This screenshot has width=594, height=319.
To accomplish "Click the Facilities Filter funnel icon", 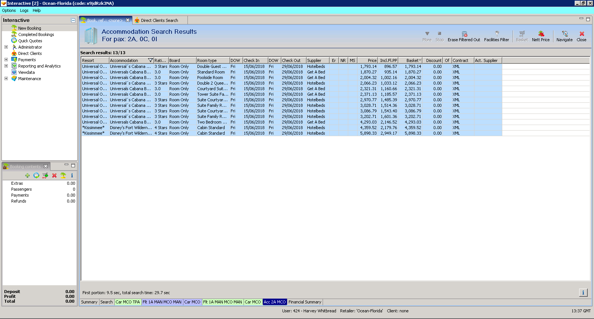I will 497,33.
